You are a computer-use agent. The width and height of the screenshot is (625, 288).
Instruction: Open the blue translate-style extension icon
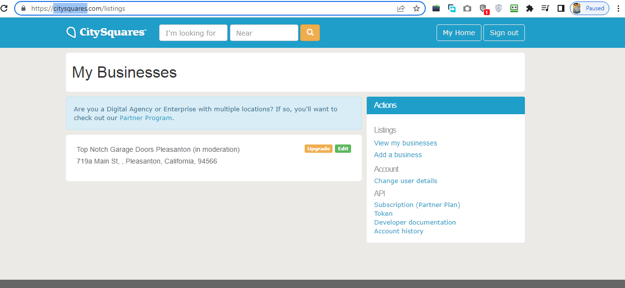coord(452,8)
